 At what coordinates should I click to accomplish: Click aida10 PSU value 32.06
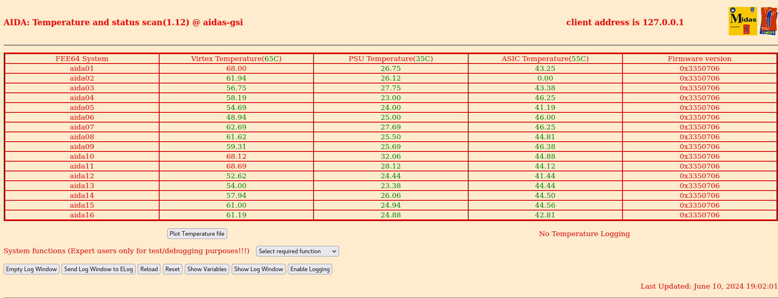(x=391, y=156)
